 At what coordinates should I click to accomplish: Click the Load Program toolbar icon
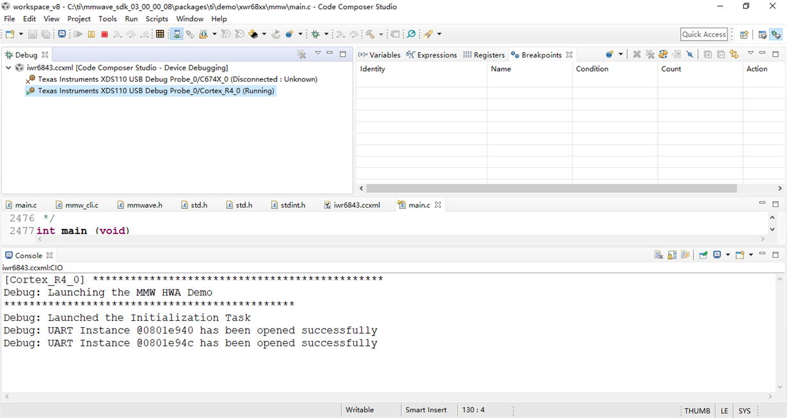coord(204,35)
